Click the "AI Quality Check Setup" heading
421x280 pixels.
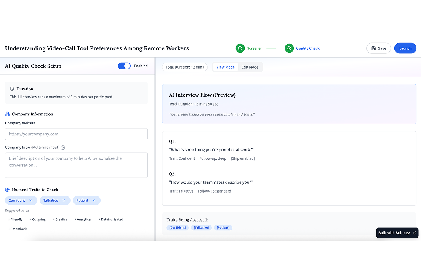33,66
